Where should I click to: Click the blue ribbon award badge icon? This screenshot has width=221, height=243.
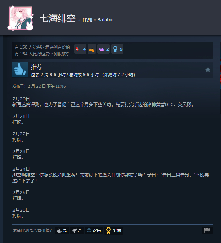point(115,49)
